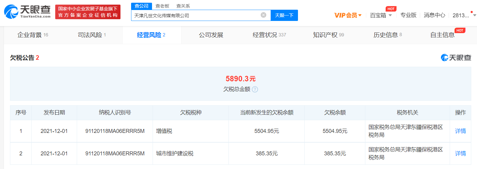Clear the search box with the X icon
This screenshot has width=477, height=169.
[x=263, y=15]
